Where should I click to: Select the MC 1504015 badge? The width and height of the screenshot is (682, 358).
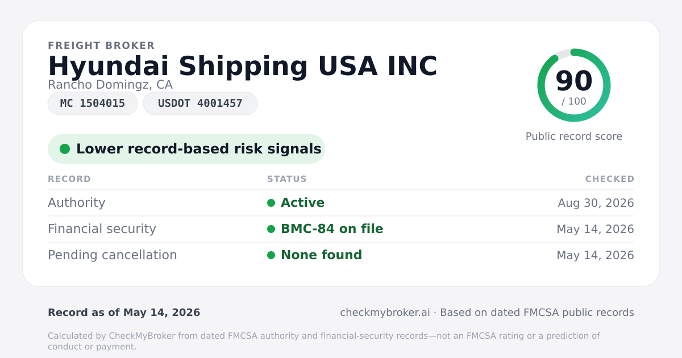click(93, 103)
